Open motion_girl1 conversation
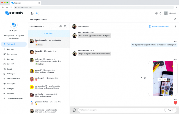The height and width of the screenshot is (114, 179). point(49,79)
